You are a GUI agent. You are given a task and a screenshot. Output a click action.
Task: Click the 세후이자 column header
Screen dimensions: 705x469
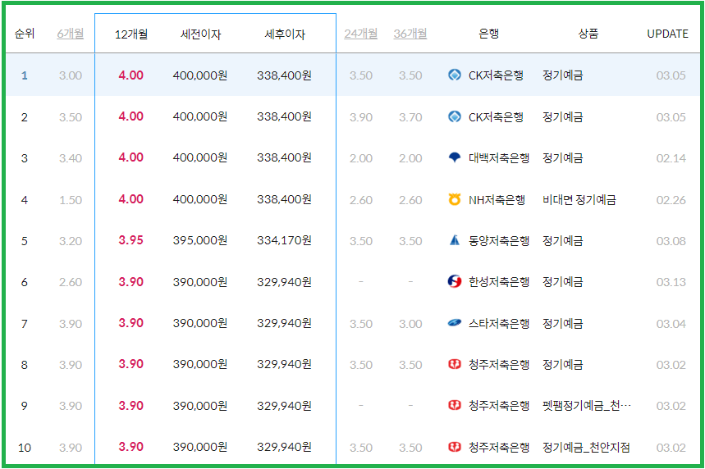click(x=285, y=34)
